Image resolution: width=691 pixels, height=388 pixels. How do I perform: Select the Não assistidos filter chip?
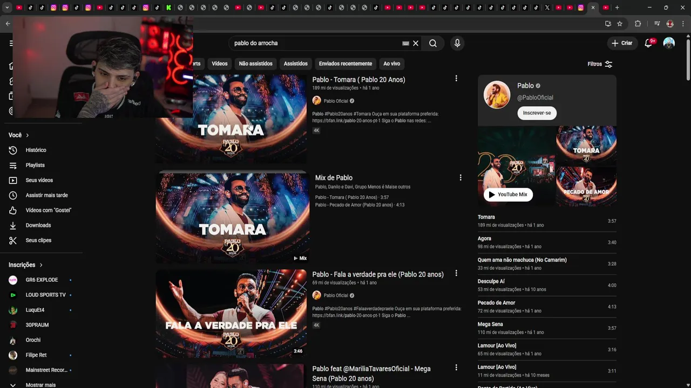(x=255, y=64)
